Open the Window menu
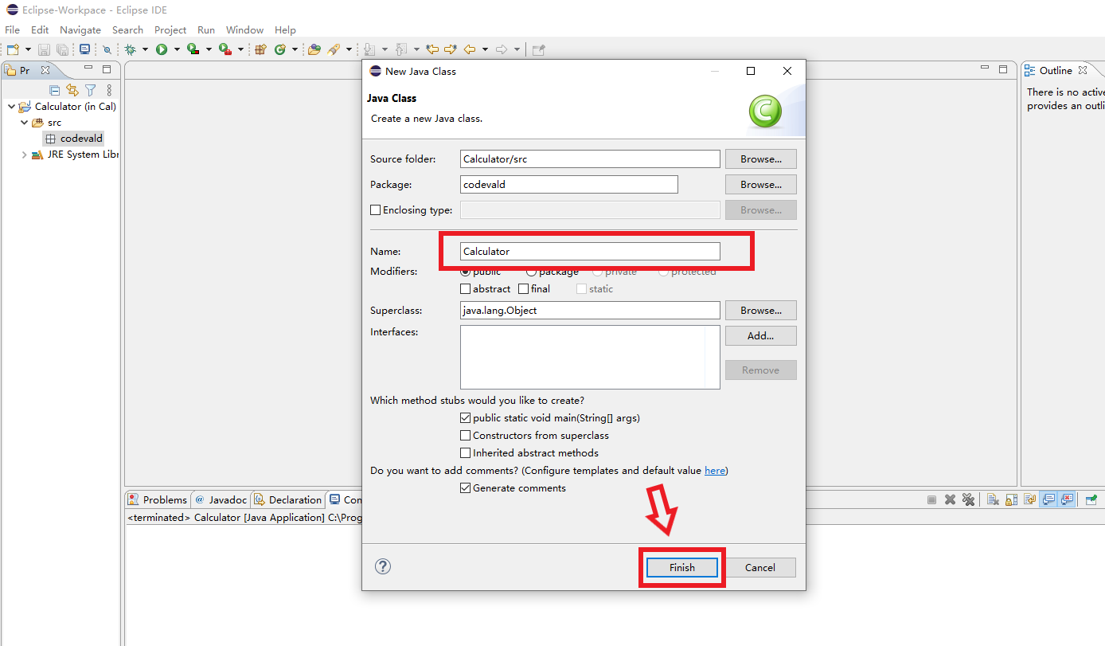 244,29
